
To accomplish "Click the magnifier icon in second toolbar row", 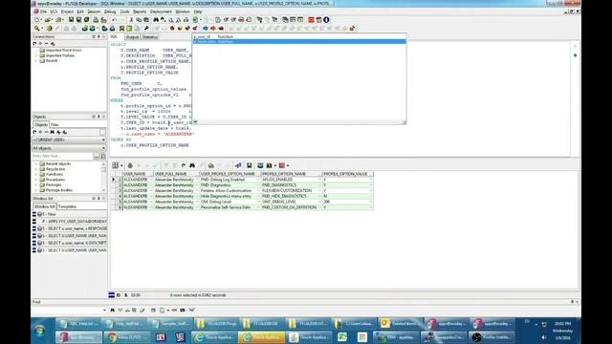I will (37, 28).
